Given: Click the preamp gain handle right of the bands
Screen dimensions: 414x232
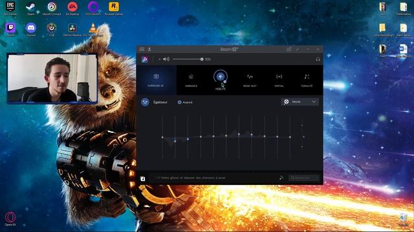Looking at the screenshot, I should pyautogui.click(x=303, y=137).
